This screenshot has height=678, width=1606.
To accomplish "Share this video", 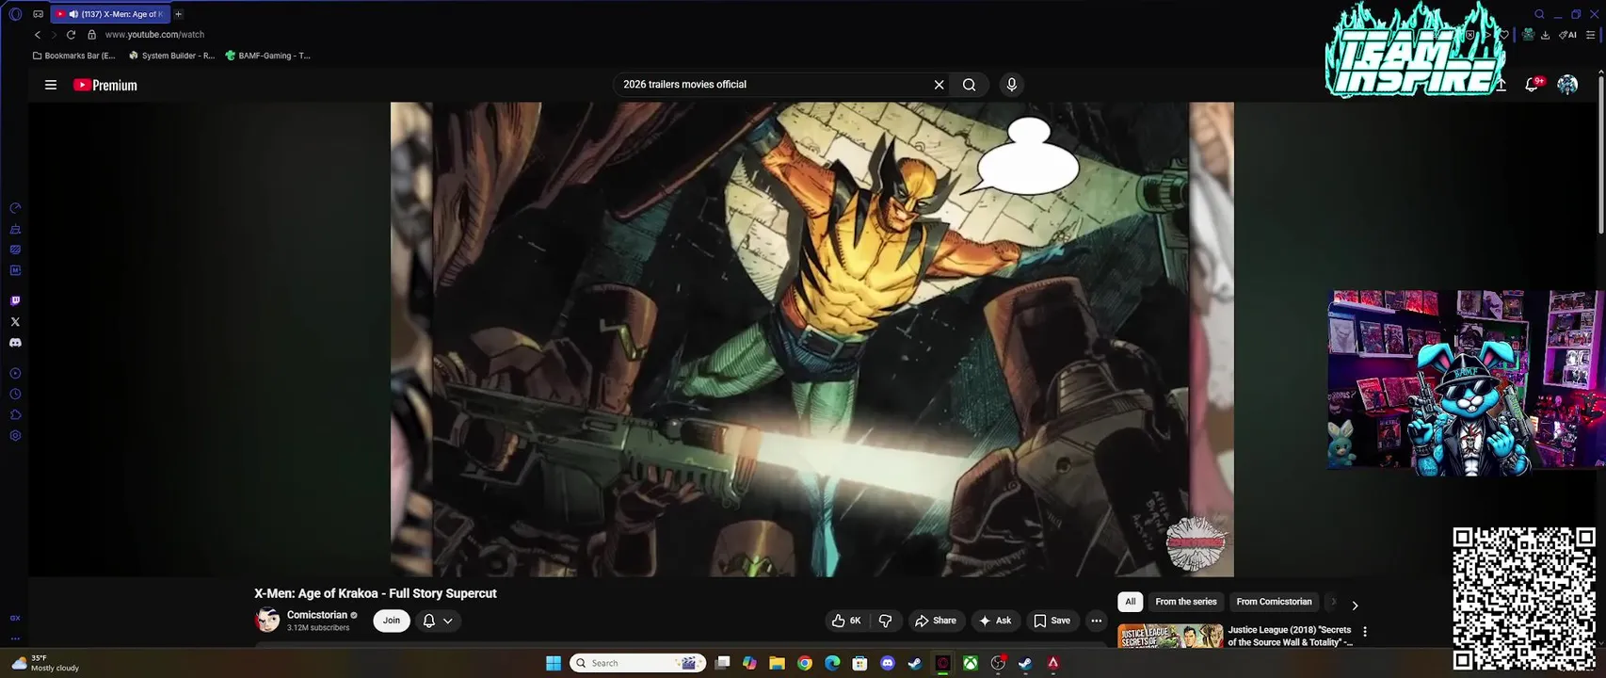I will [936, 621].
